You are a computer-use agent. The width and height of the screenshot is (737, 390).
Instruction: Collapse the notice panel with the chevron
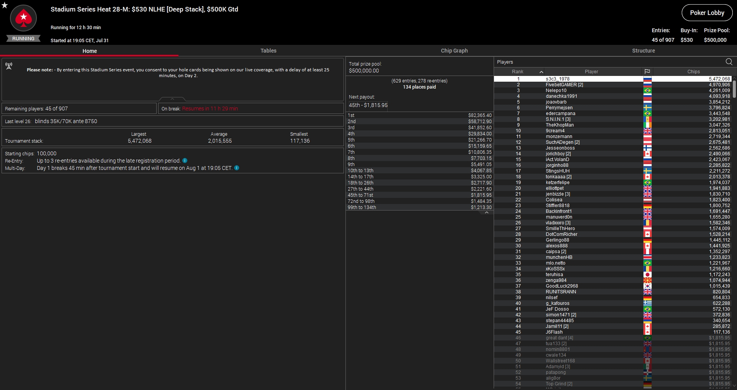click(172, 99)
